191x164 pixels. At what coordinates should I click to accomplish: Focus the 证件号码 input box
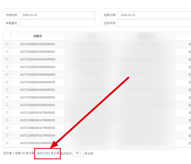(x=154, y=23)
